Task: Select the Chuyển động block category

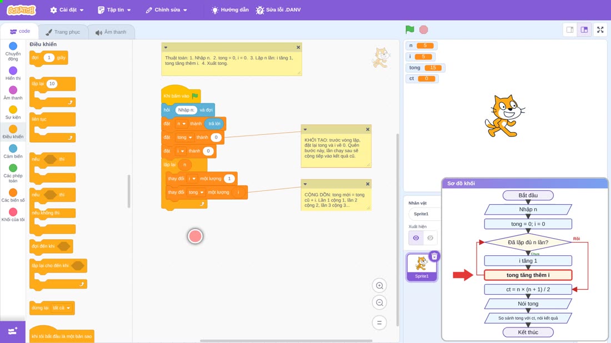Action: 13,52
